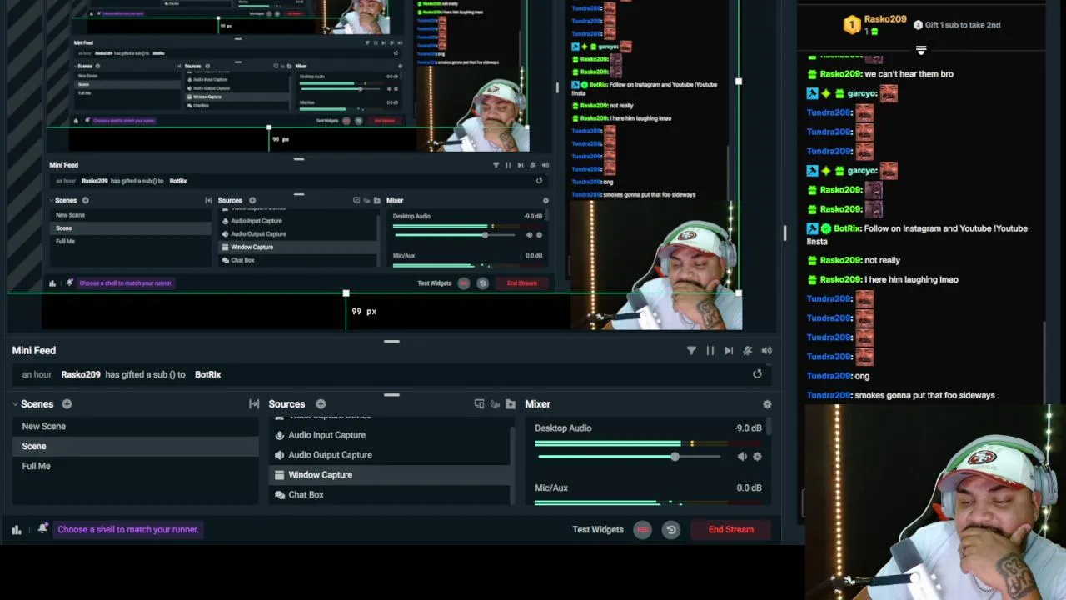
Task: Click the microphone icon of Audio Input Capture
Action: (280, 435)
